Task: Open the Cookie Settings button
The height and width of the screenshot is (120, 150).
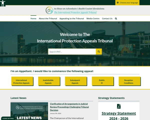Action: tap(8, 118)
